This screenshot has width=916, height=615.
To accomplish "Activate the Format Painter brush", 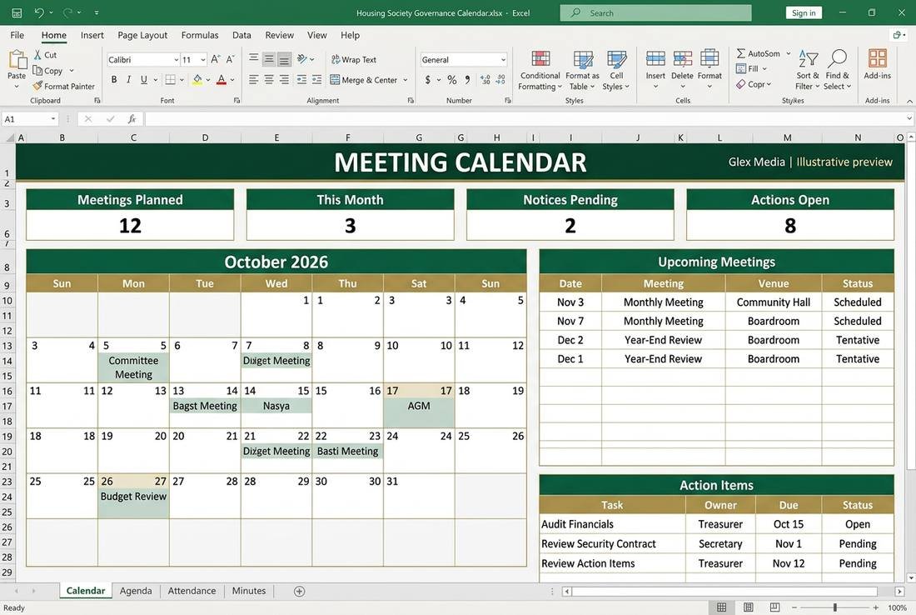I will tap(63, 86).
